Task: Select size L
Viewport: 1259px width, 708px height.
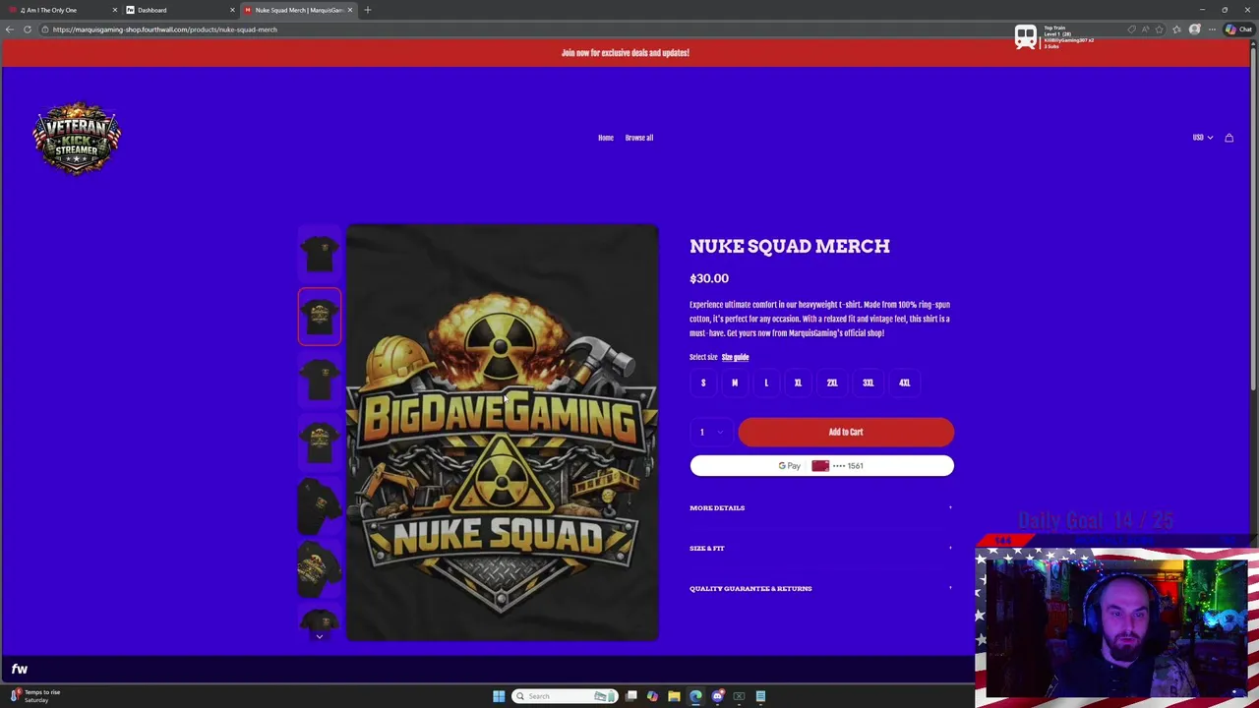Action: click(x=766, y=383)
